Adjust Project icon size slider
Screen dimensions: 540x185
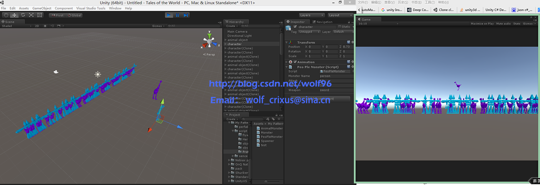266,181
